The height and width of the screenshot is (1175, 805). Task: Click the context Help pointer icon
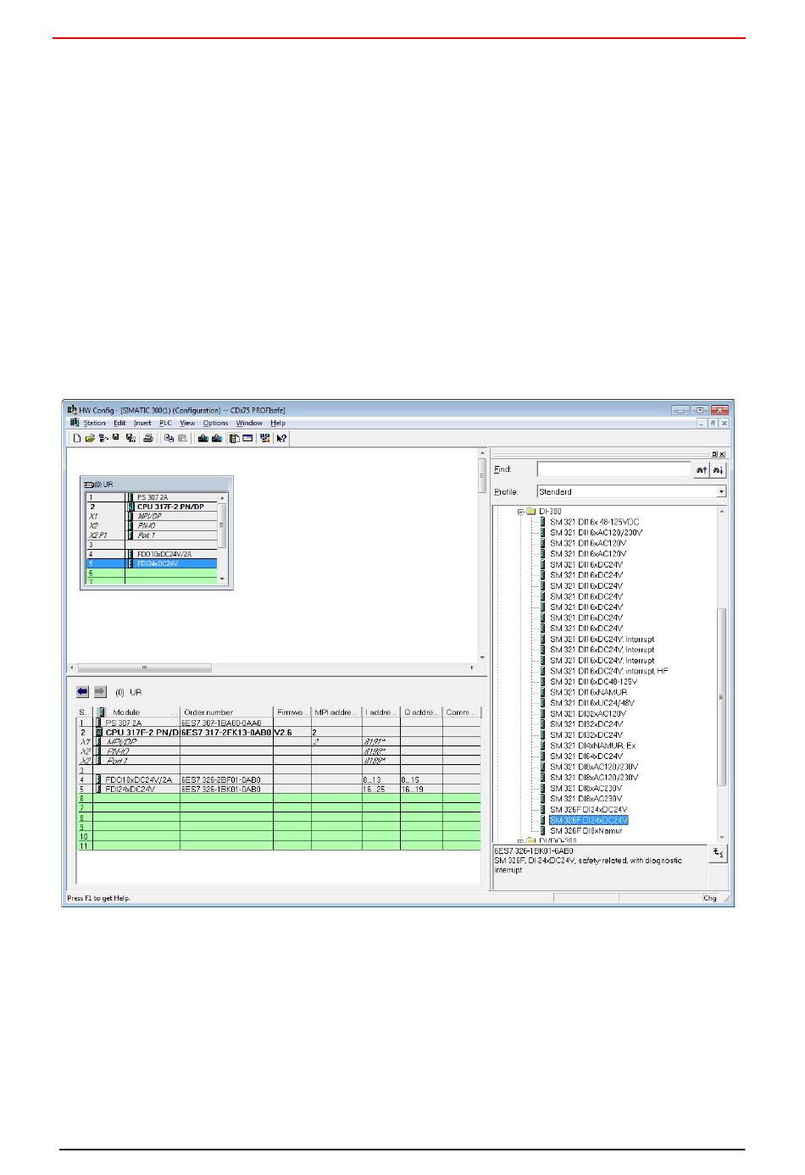[281, 438]
